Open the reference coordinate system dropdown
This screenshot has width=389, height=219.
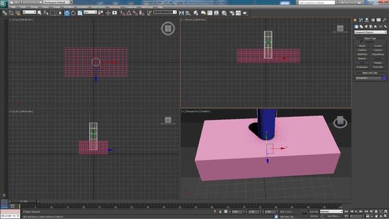coord(90,12)
